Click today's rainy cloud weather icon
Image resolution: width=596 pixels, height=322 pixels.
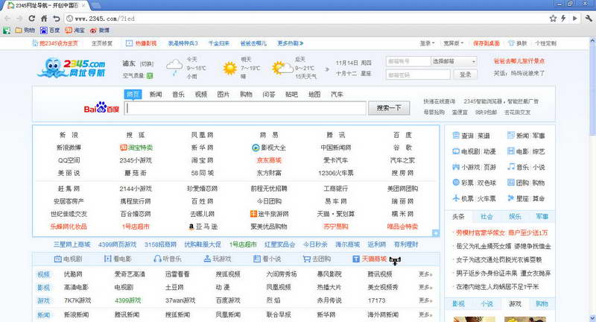pos(174,67)
